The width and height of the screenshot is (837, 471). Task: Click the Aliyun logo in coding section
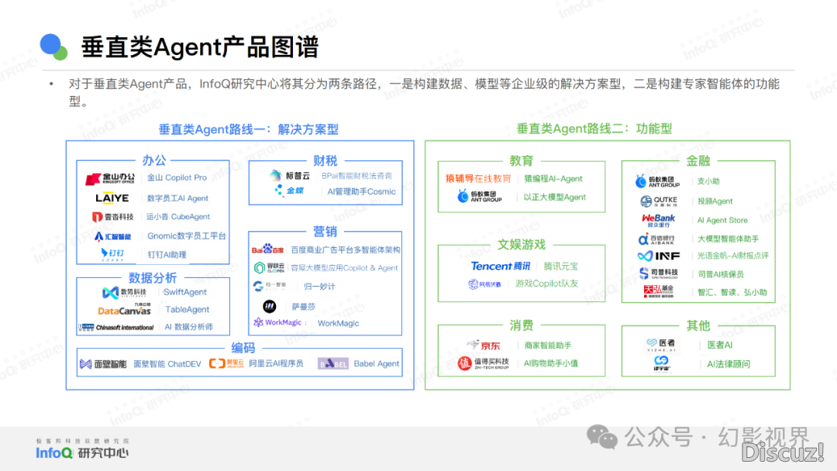[x=226, y=363]
